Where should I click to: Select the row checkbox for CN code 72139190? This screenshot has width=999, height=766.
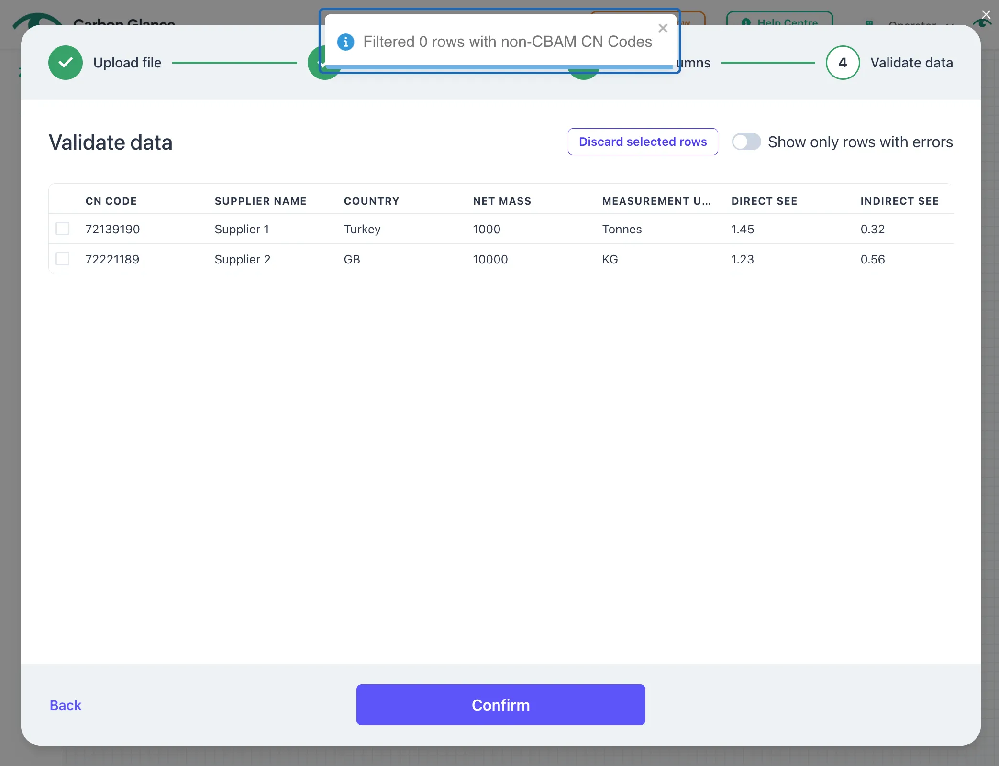point(63,229)
